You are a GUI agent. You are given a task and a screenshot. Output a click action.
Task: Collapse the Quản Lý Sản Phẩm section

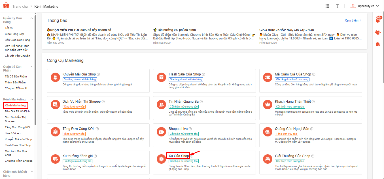(32, 67)
